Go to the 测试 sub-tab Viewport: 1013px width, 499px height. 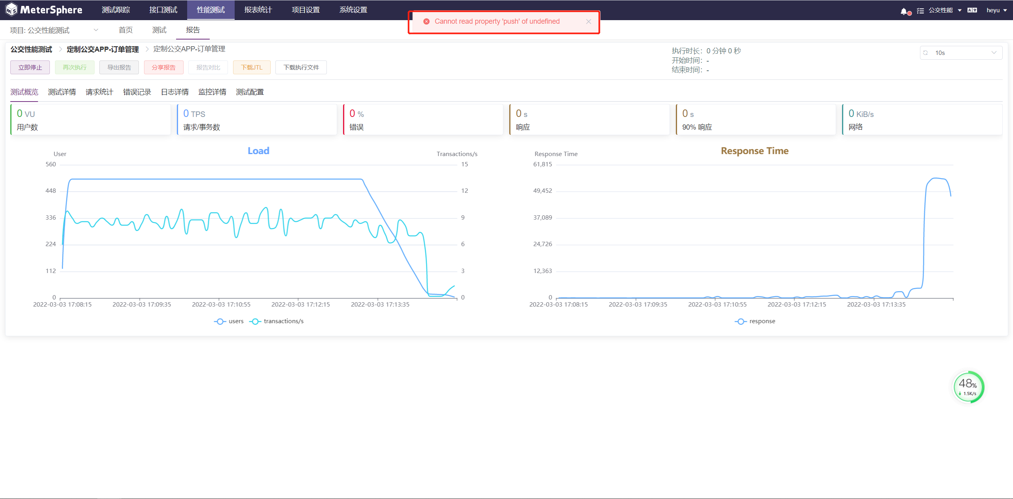[159, 30]
